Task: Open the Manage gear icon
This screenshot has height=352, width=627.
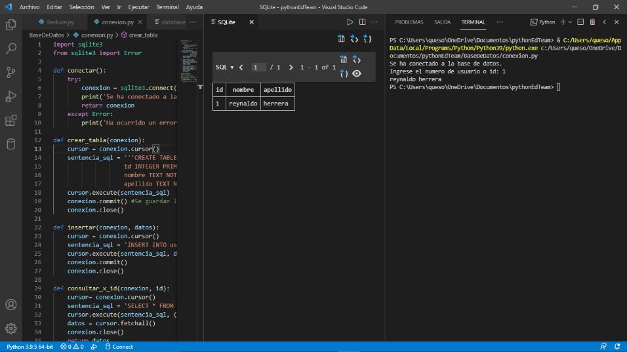Action: click(10, 328)
